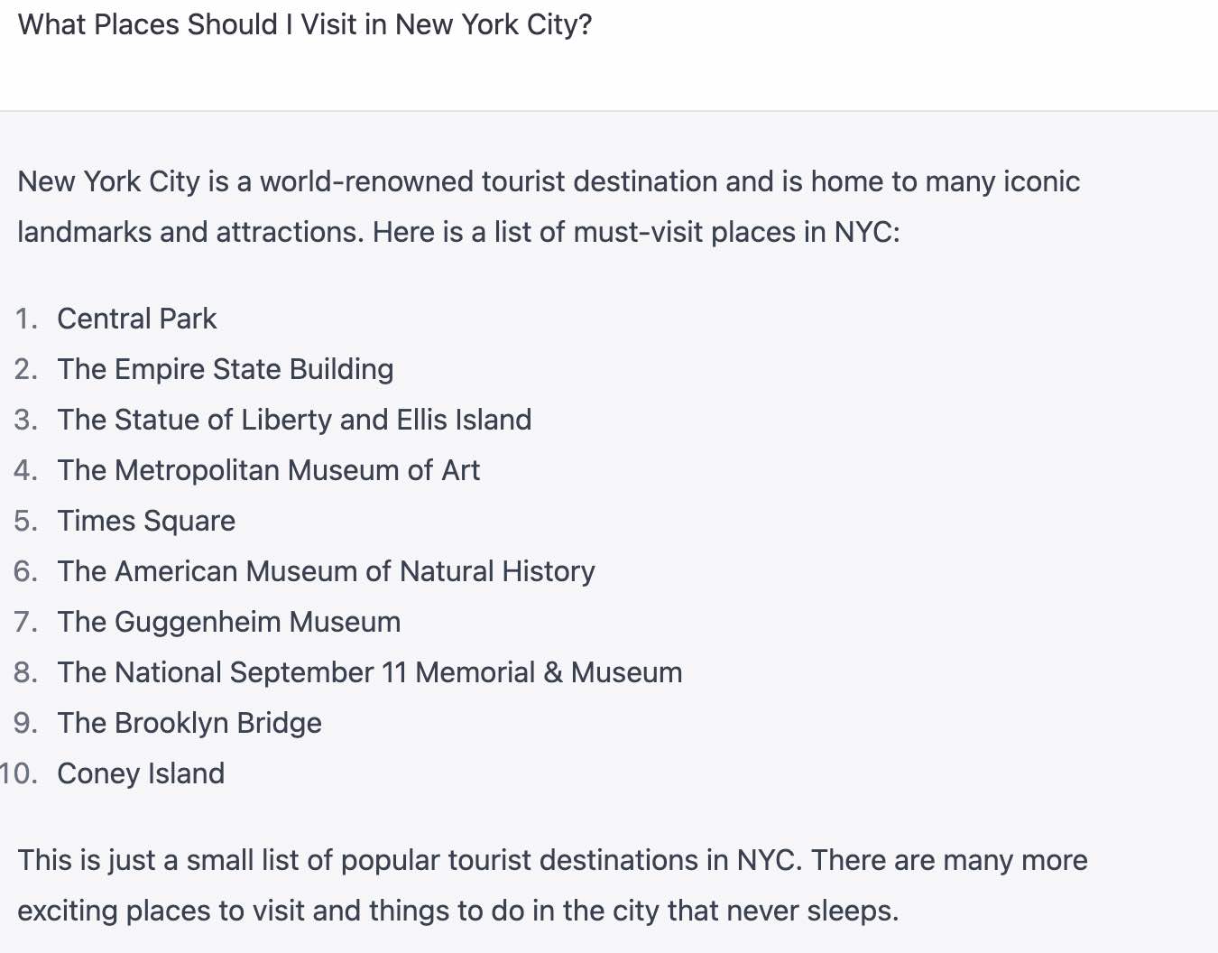Viewport: 1218px width, 953px height.
Task: Click the number 1 list marker
Action: click(x=26, y=319)
